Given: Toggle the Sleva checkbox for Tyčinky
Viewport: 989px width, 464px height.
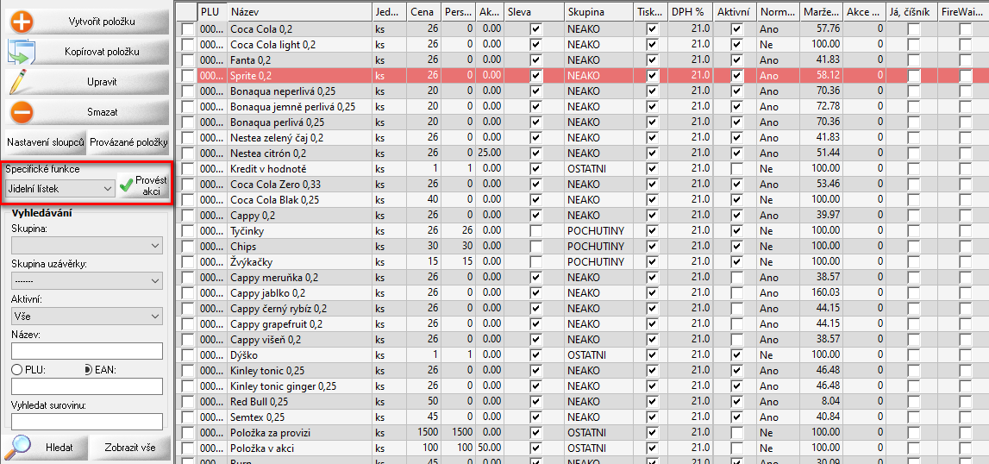Looking at the screenshot, I should [x=536, y=231].
